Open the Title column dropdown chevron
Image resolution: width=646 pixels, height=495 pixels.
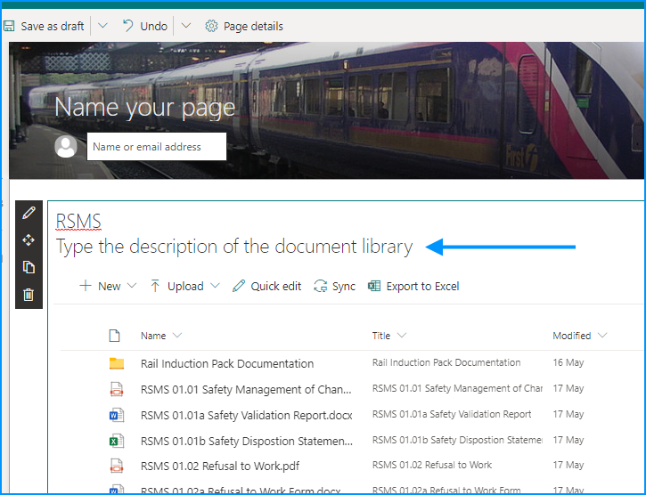tap(402, 336)
